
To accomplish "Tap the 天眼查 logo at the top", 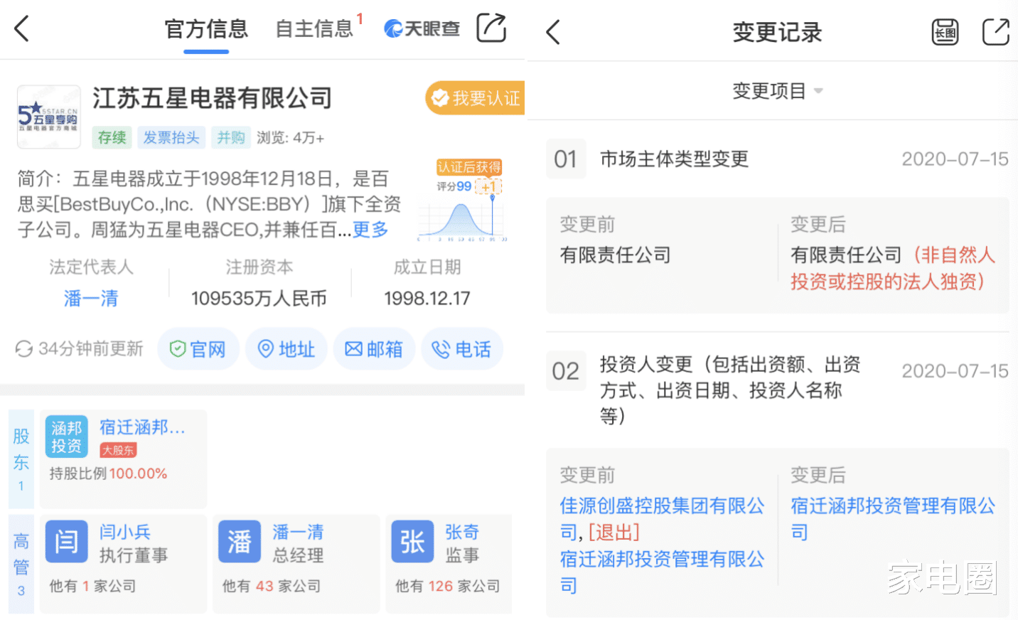I will [421, 28].
